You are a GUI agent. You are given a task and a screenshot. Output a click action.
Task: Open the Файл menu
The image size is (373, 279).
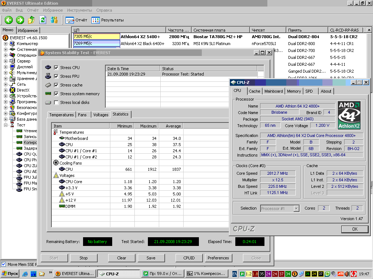pyautogui.click(x=7, y=10)
